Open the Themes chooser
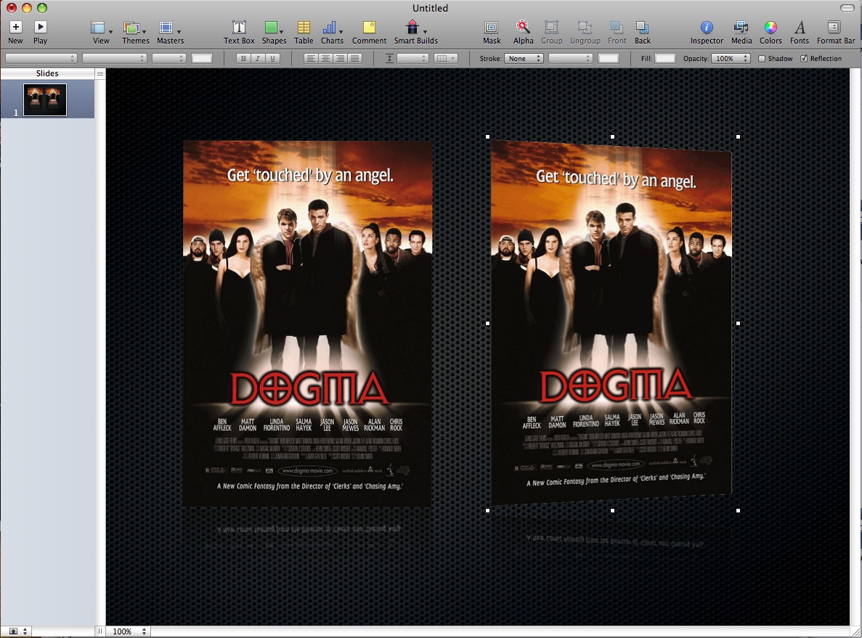Screen dimensions: 862x638 pos(135,33)
